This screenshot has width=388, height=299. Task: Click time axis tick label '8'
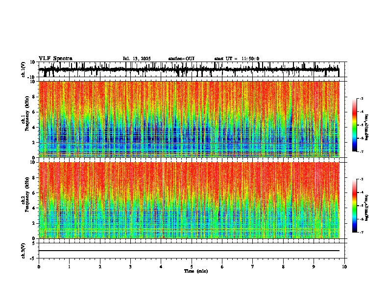click(283, 267)
